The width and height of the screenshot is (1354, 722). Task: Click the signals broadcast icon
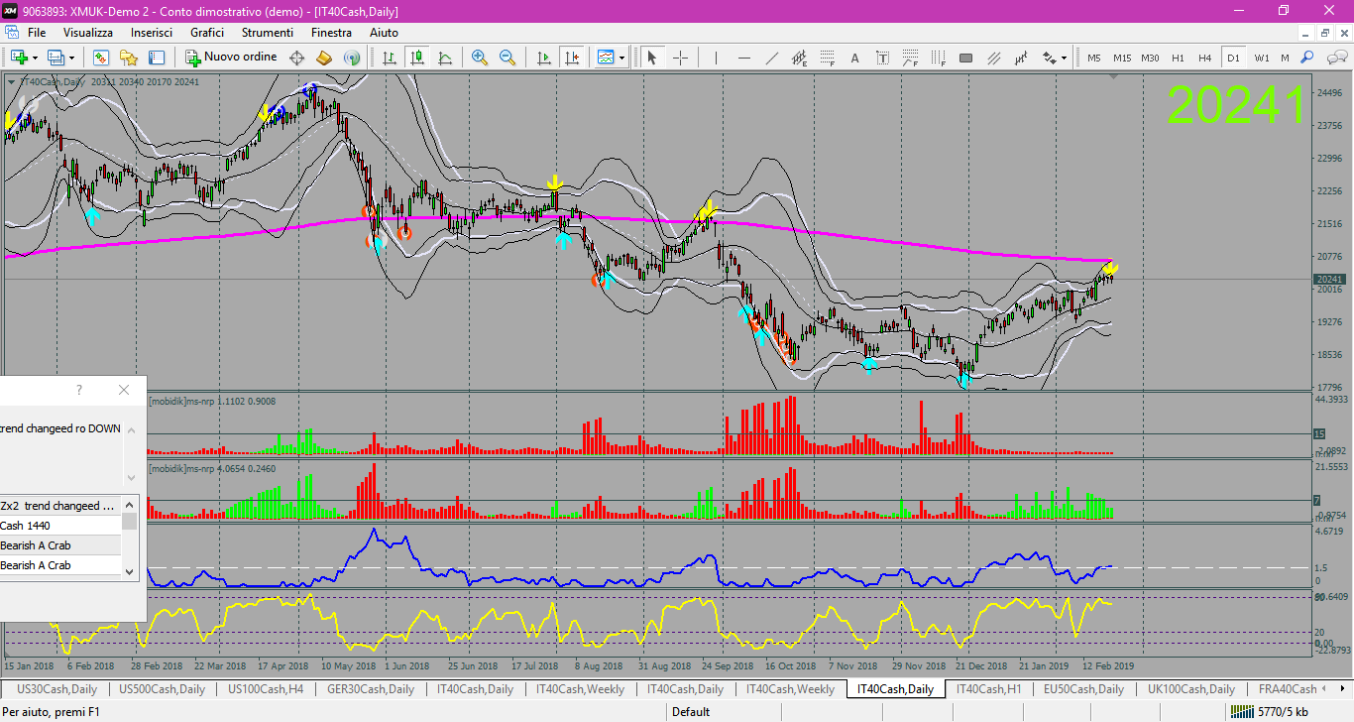(351, 58)
